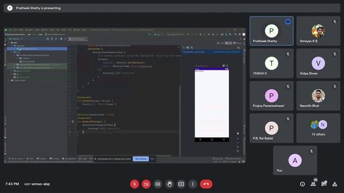Click Stop sharing in the shared screen
Viewport: 344px width, 193px height.
(x=141, y=159)
